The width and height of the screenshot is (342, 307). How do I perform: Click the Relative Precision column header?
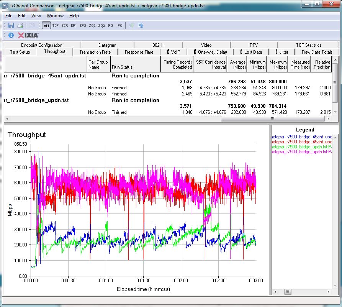[x=321, y=64]
